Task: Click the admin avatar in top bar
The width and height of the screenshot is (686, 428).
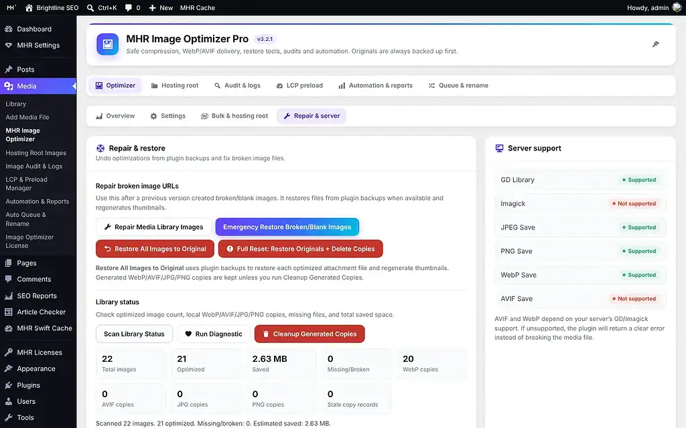Action: pyautogui.click(x=677, y=8)
